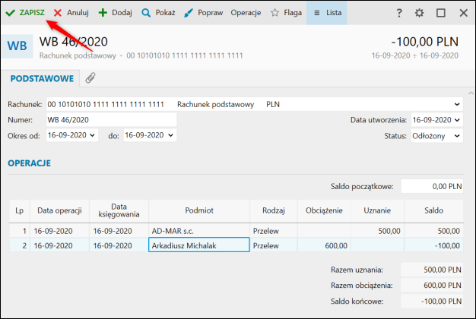Click the green checkmark save icon
476x319 pixels.
11,13
